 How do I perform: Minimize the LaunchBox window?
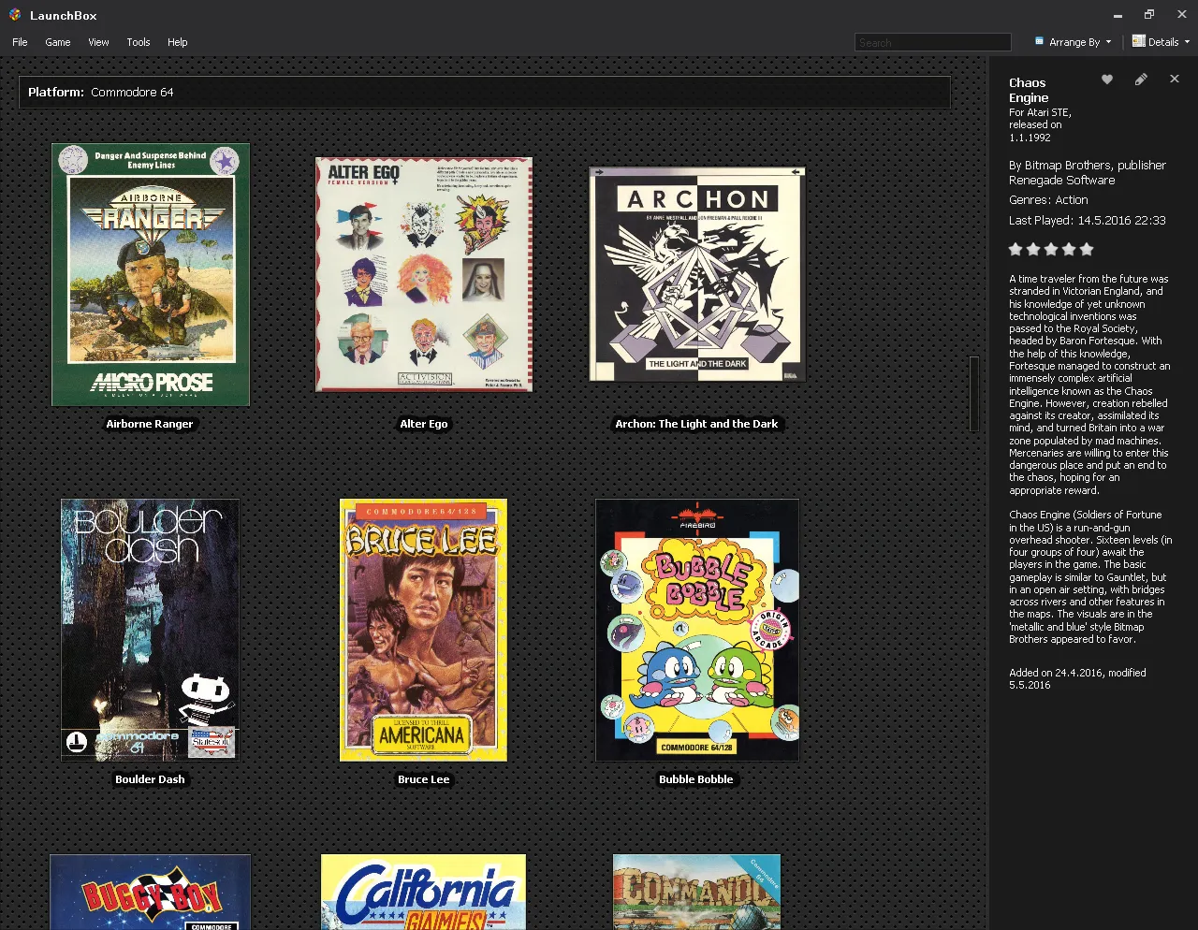[1118, 15]
